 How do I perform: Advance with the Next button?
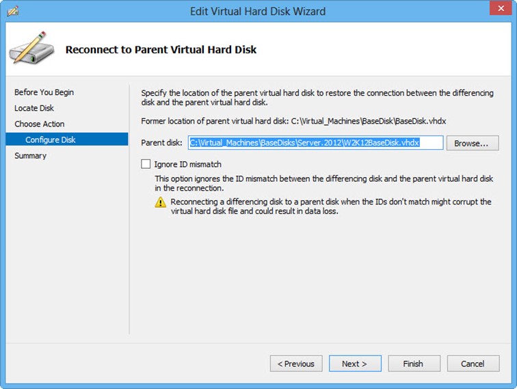(x=355, y=364)
